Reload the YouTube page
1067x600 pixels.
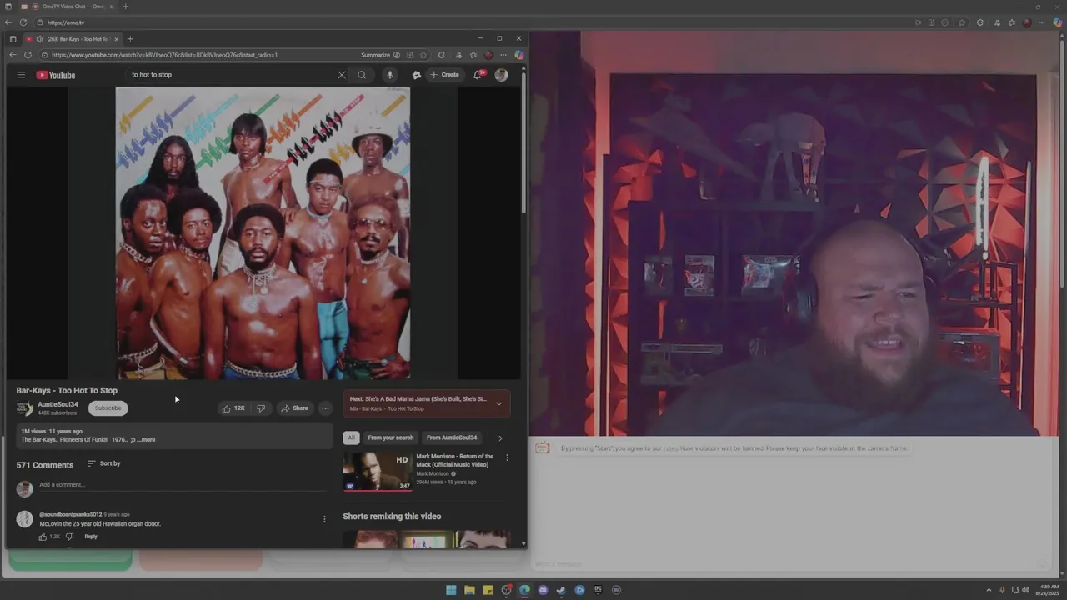point(28,55)
